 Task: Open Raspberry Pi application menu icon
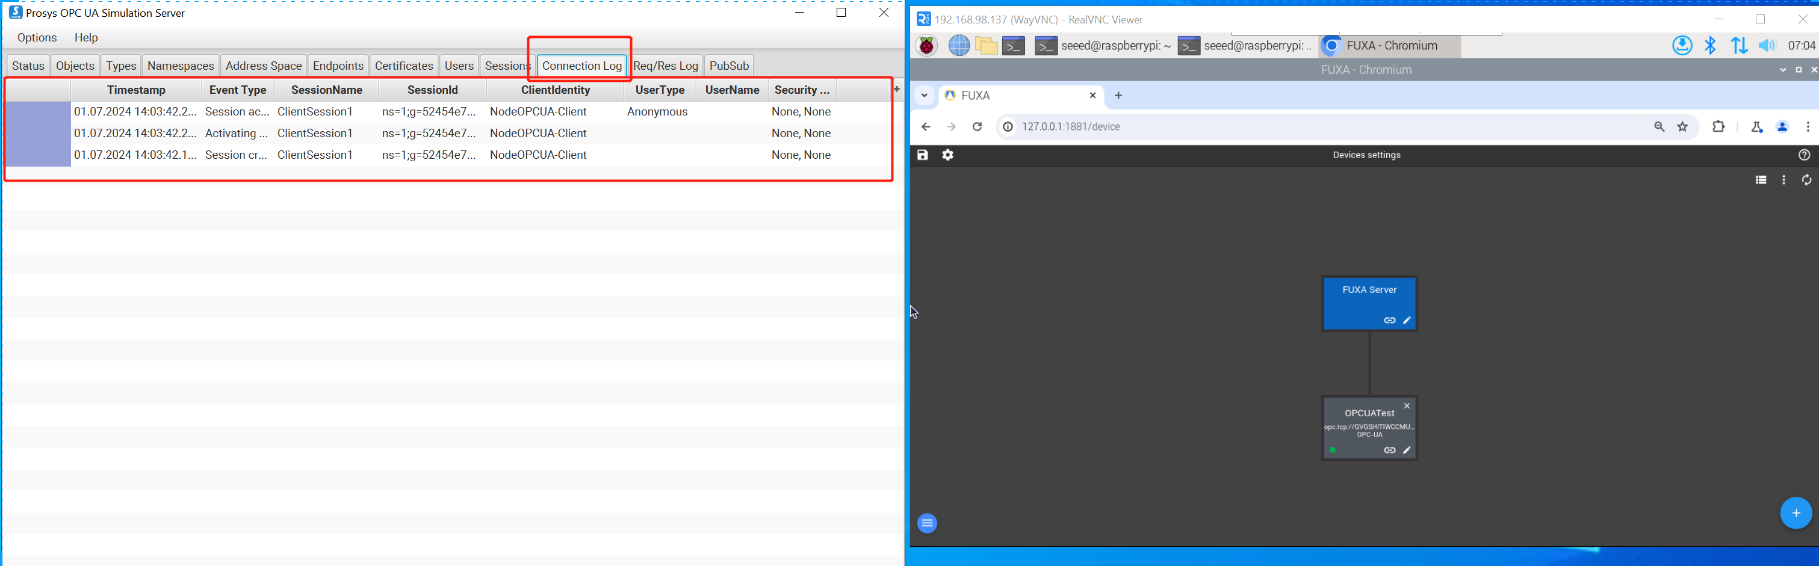tap(926, 46)
